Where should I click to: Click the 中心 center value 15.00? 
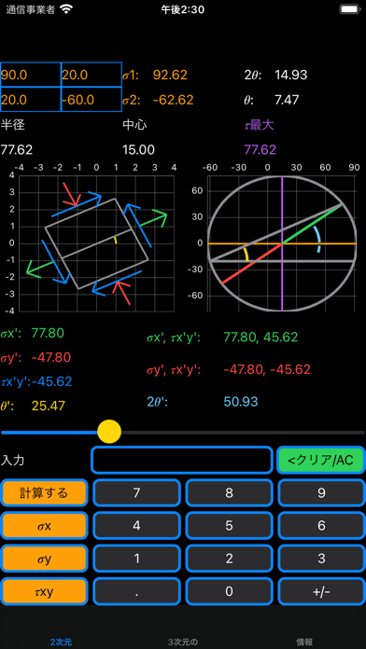pyautogui.click(x=138, y=149)
